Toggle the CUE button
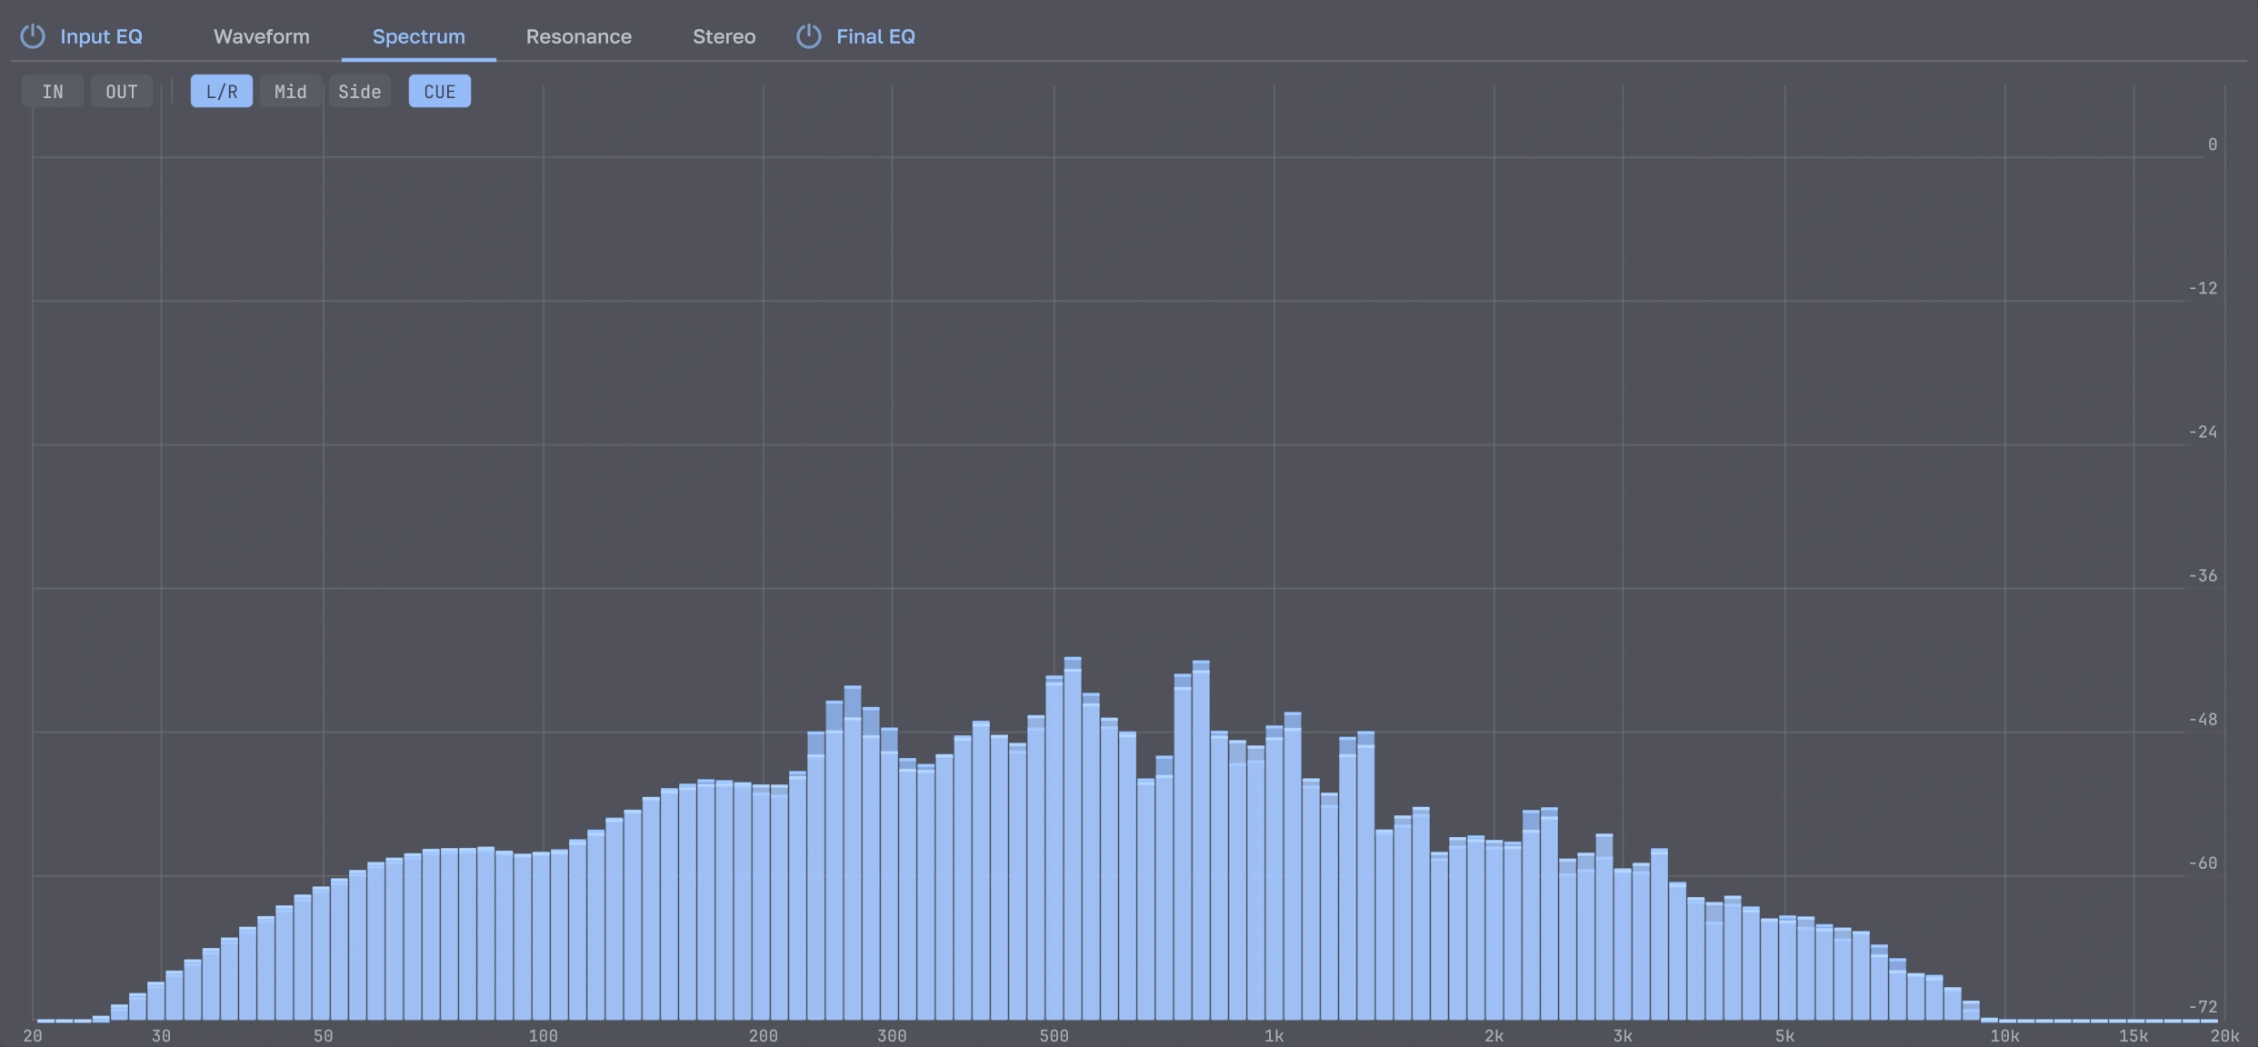The height and width of the screenshot is (1047, 2258). [x=440, y=91]
